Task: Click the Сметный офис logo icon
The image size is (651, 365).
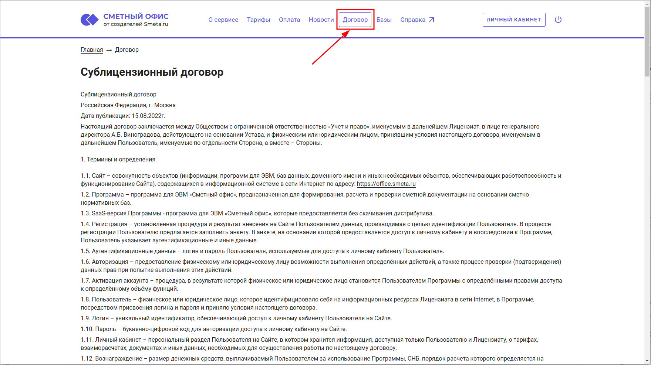Action: click(89, 19)
